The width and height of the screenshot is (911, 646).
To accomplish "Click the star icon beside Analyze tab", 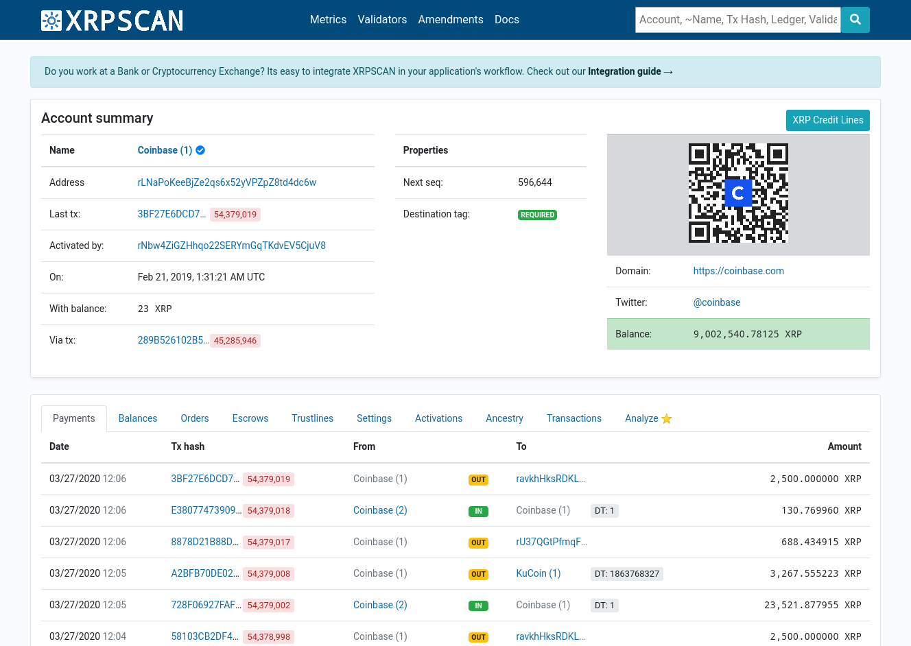I will (665, 418).
